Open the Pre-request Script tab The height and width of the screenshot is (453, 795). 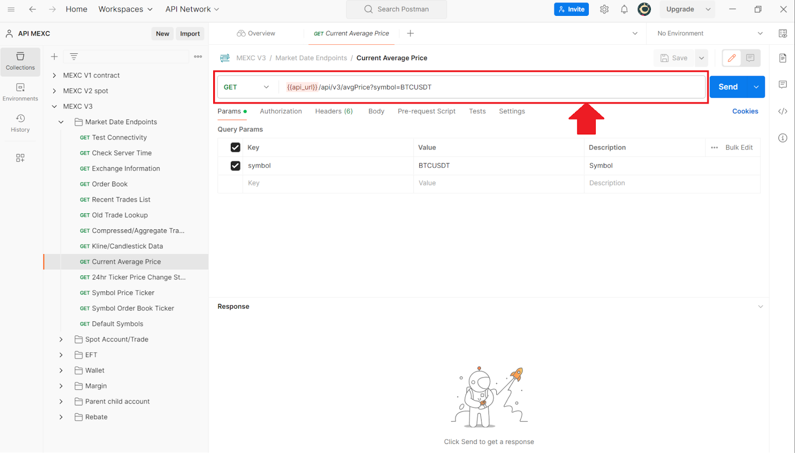426,111
